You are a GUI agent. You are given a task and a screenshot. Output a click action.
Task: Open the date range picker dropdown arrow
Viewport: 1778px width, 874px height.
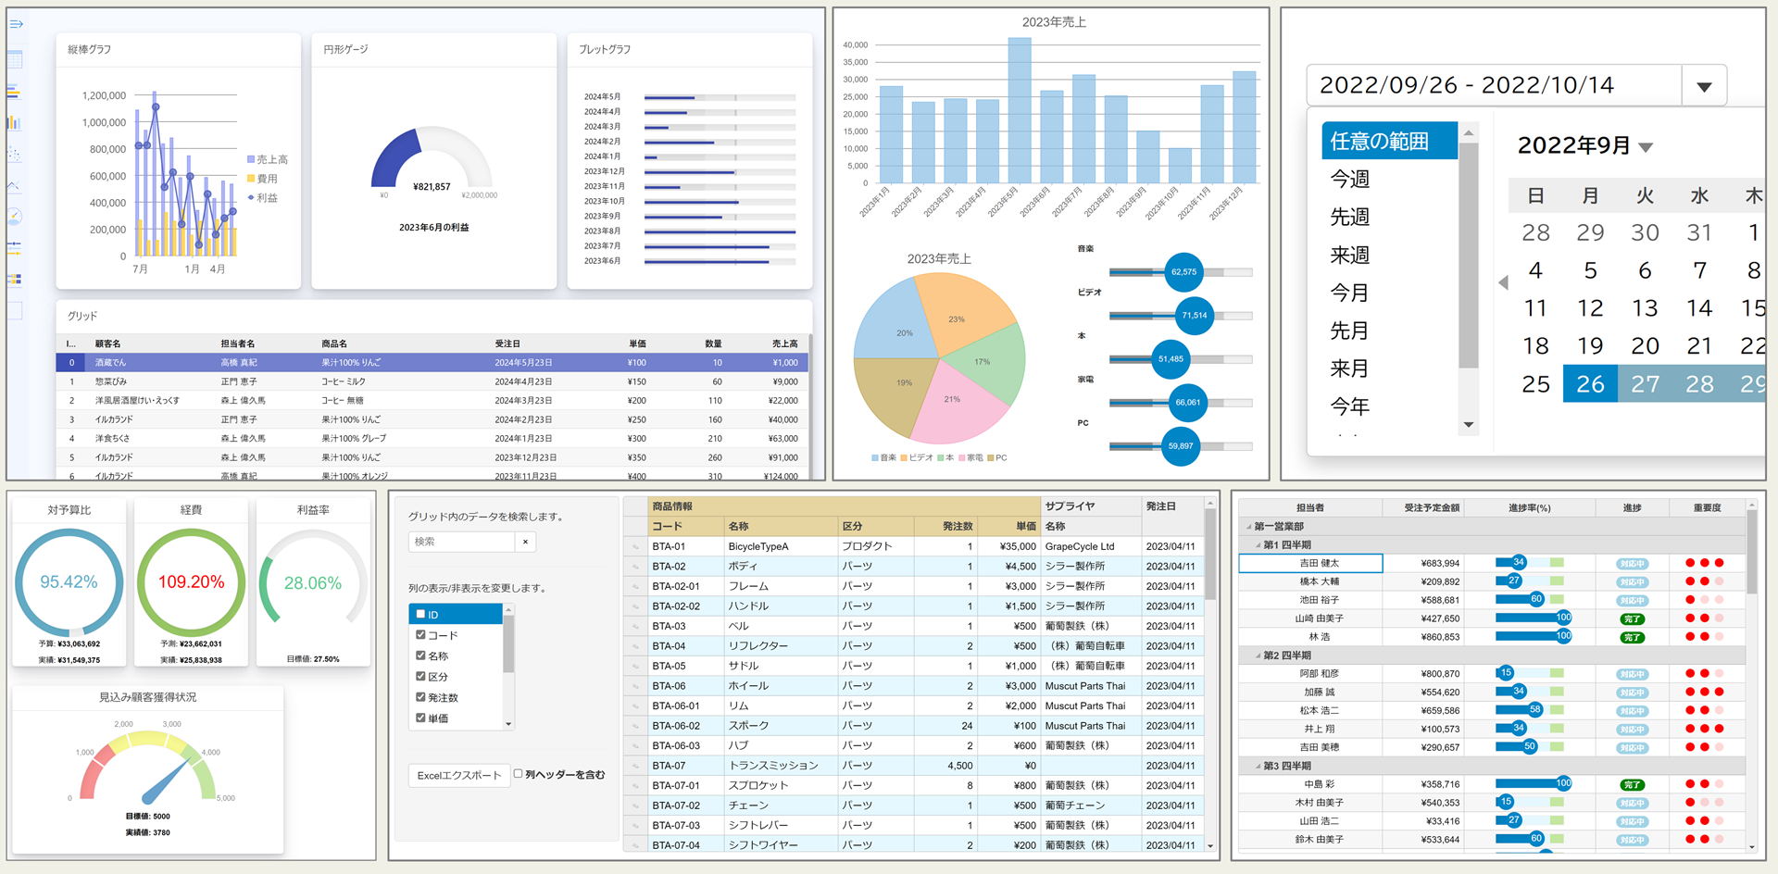click(1704, 86)
